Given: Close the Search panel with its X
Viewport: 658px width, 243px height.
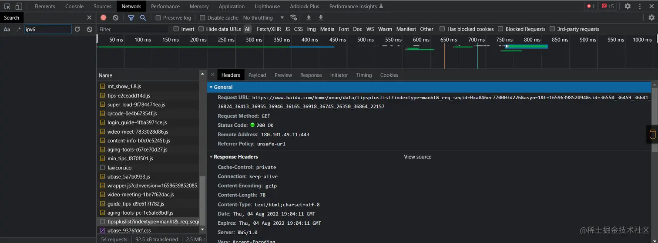Looking at the screenshot, I should (x=89, y=18).
